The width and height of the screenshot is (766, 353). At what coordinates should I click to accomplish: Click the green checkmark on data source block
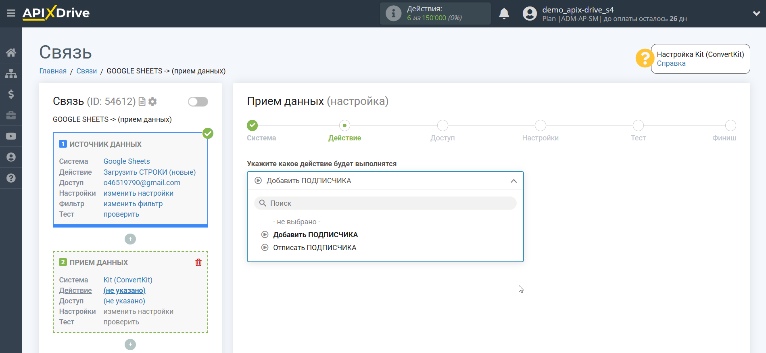(208, 133)
